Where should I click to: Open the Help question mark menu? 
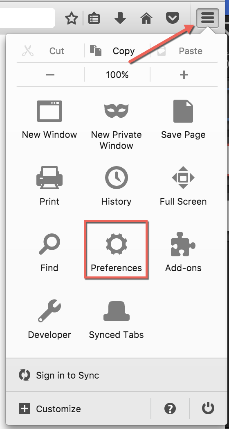coord(170,409)
